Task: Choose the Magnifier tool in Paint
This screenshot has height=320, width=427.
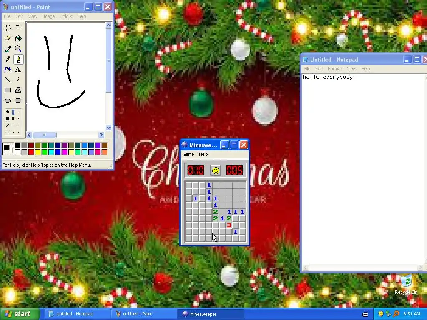Action: click(x=18, y=49)
